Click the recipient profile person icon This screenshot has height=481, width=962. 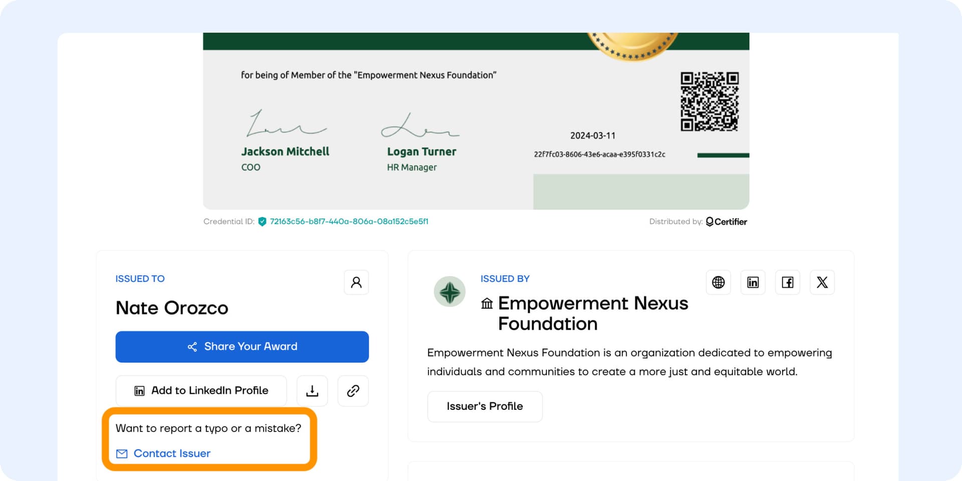pyautogui.click(x=356, y=283)
